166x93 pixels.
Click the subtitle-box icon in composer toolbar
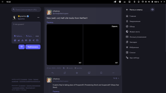point(26,40)
